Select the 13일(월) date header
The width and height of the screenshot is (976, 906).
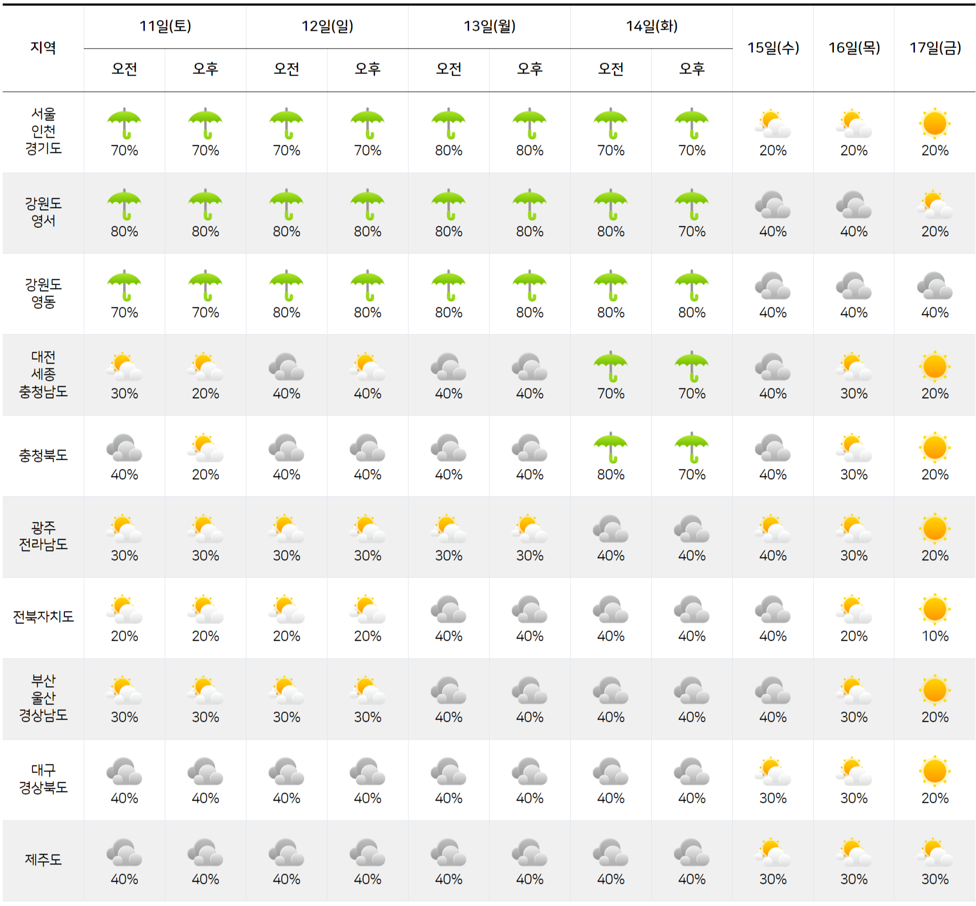490,26
